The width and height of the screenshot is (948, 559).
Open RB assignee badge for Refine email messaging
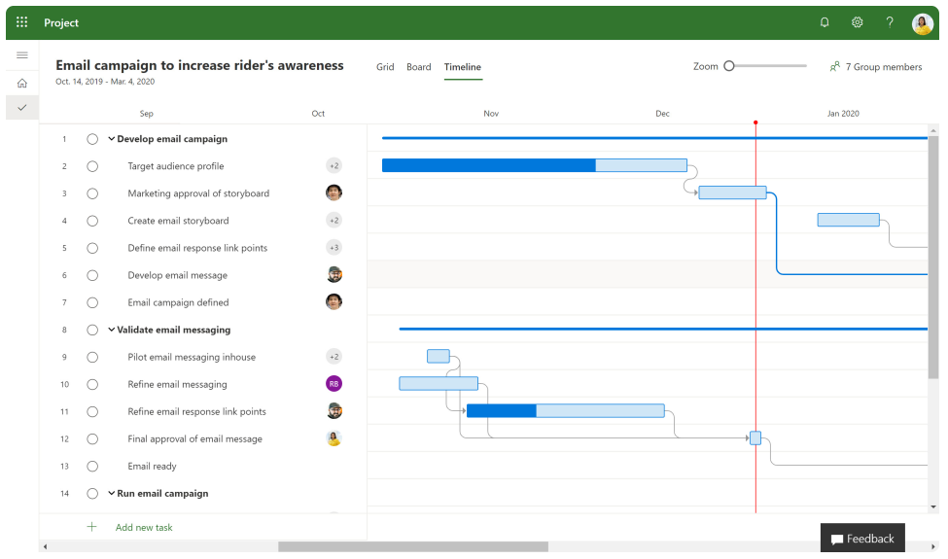[x=334, y=384]
